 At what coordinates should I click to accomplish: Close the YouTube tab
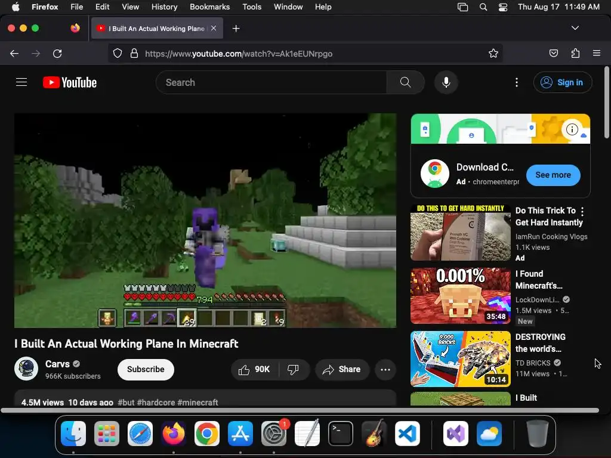[214, 28]
